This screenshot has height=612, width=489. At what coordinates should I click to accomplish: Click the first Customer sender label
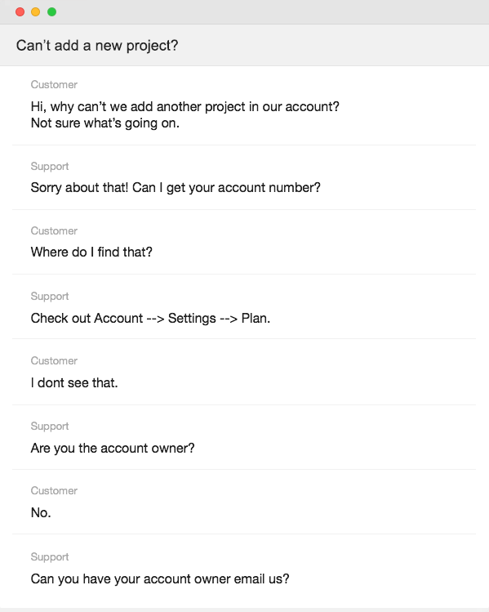pos(54,85)
